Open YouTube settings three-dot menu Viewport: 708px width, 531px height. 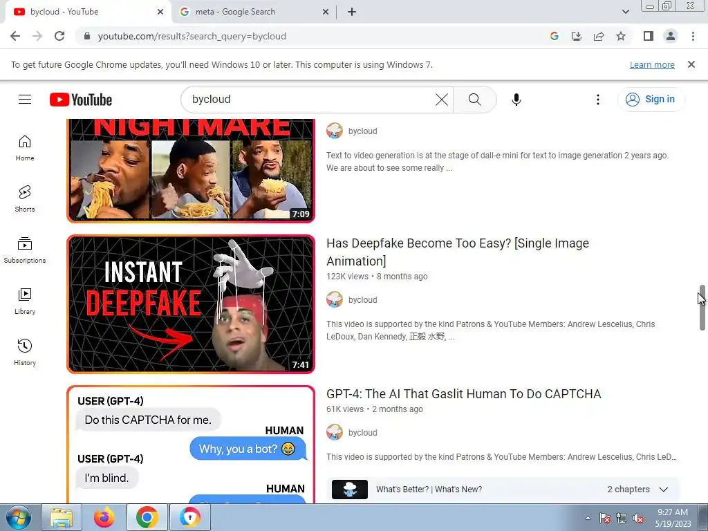[598, 100]
